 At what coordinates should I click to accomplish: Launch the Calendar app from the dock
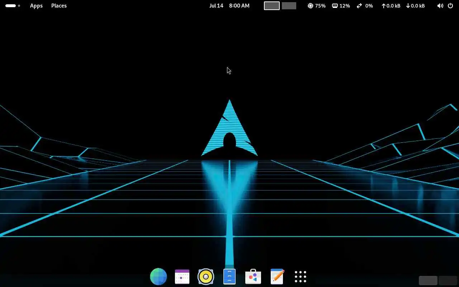click(182, 277)
